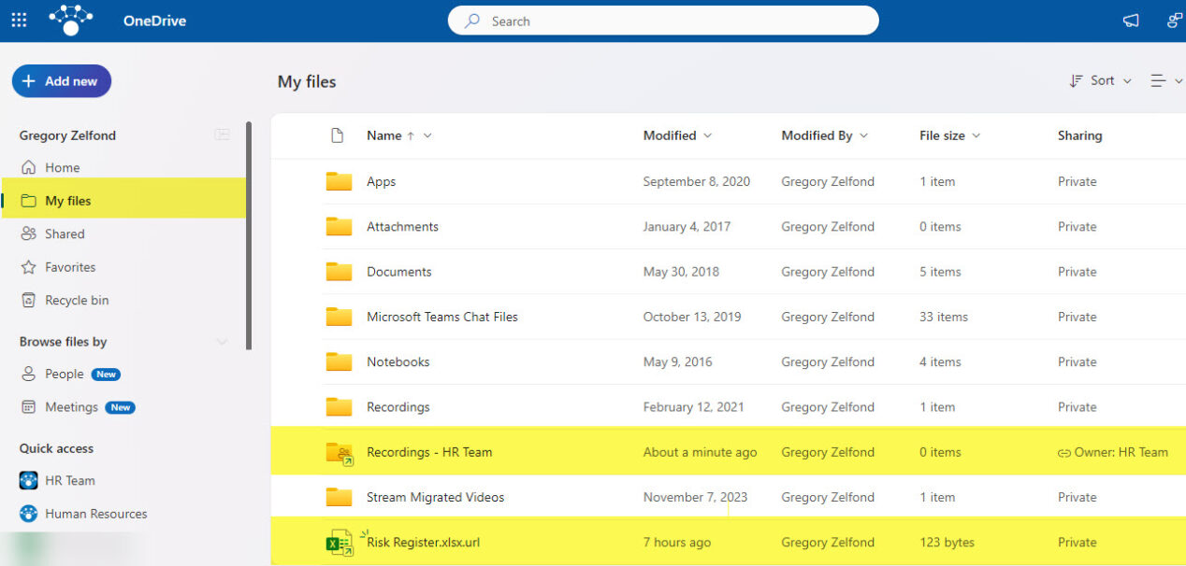Image resolution: width=1186 pixels, height=566 pixels.
Task: Click 'Private' sharing cell in Apps row
Action: 1078,181
